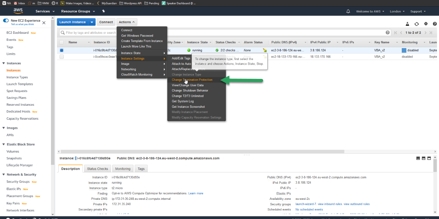Screen dimensions: 439x219
Task: Click the table horizontal scrollbar
Action: pyautogui.click(x=202, y=151)
